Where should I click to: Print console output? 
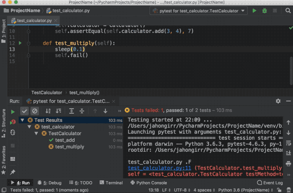click(x=288, y=164)
